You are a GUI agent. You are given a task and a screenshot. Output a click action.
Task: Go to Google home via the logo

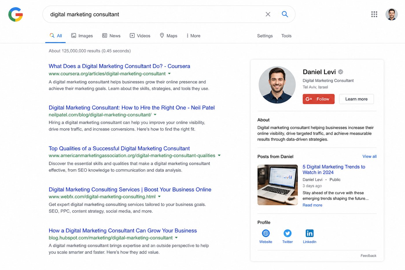tap(16, 14)
